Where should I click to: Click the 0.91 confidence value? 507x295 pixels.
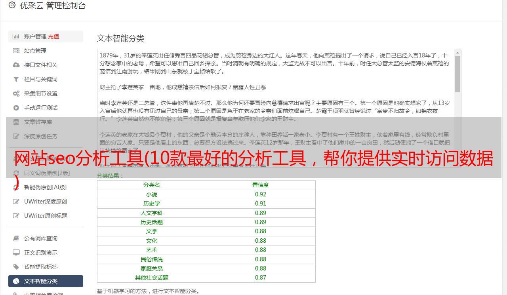261,204
